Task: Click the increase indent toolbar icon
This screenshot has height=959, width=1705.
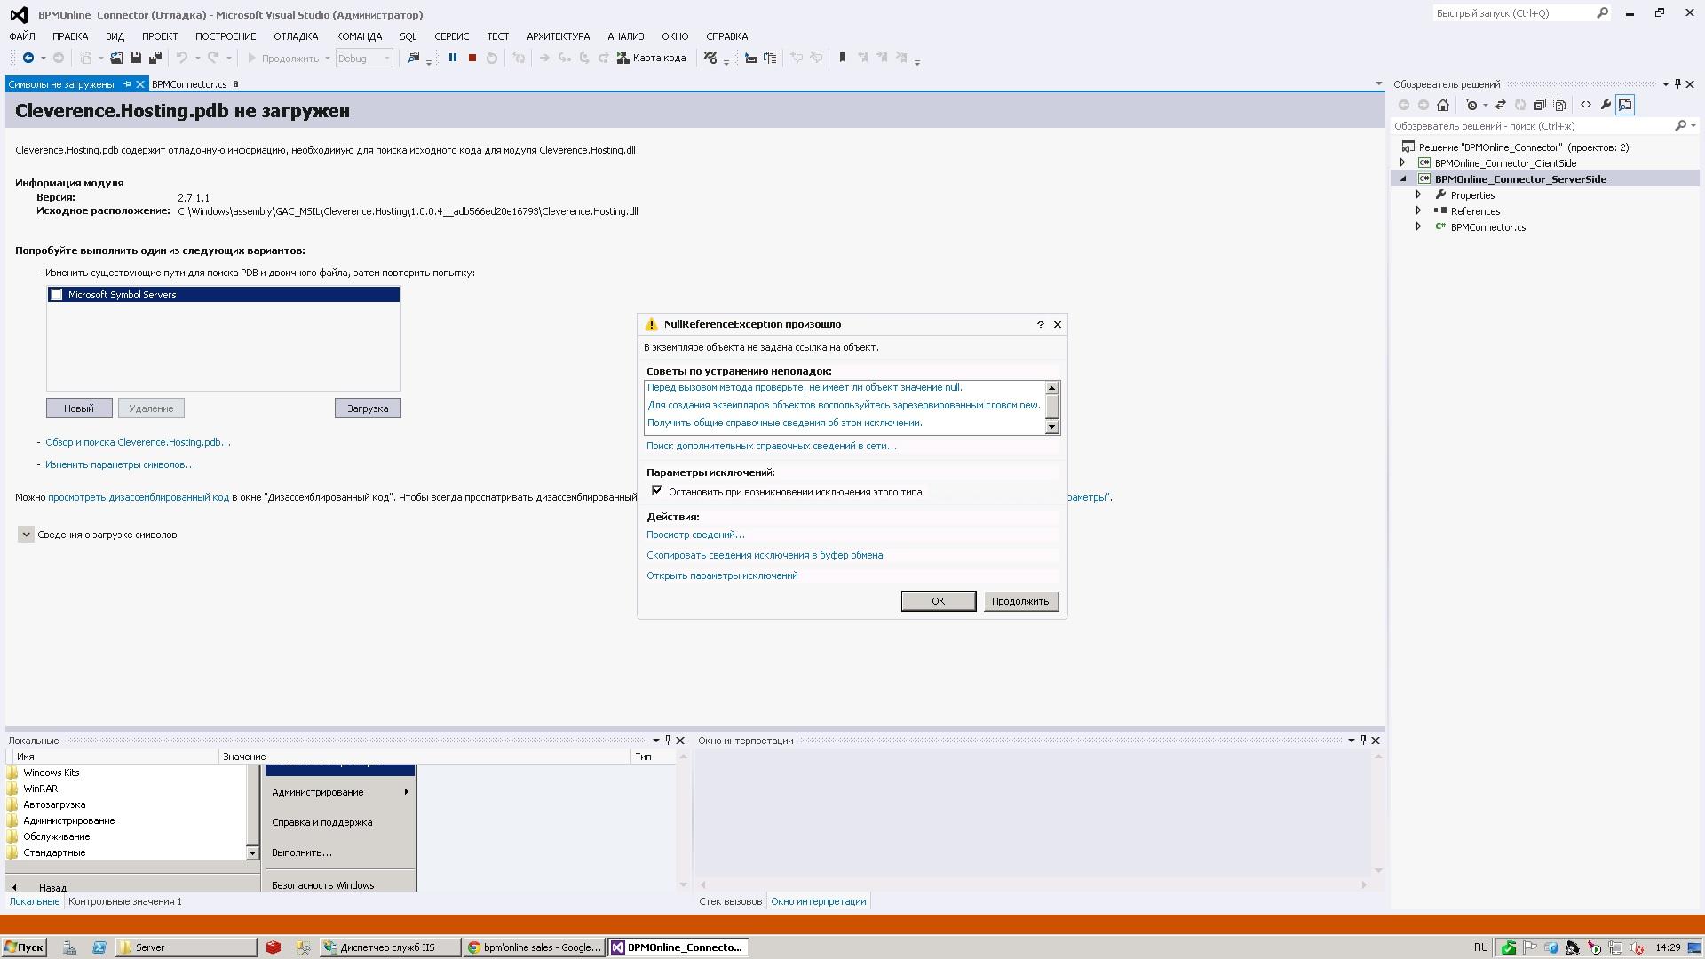Action: 770,58
